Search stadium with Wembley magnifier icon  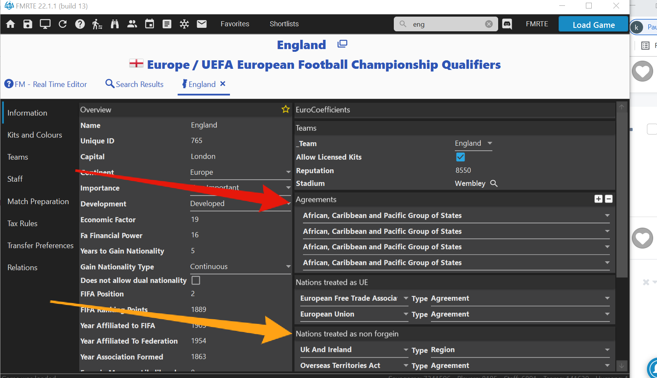tap(494, 183)
